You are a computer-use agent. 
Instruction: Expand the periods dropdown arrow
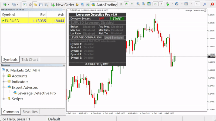pyautogui.click(x=182, y=4)
